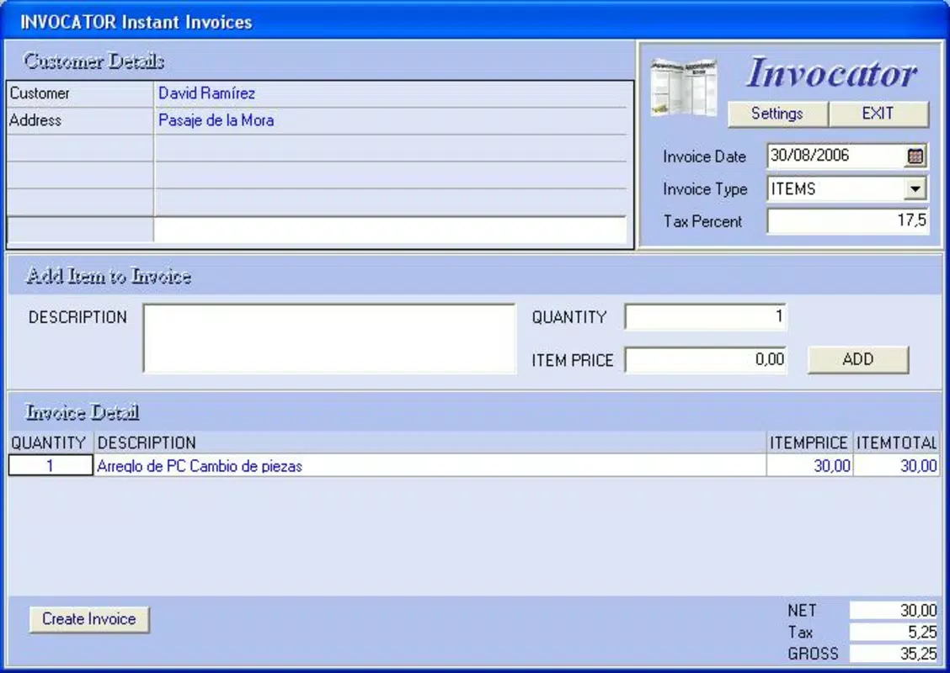Click item total cell 30,00 in invoice row
The width and height of the screenshot is (950, 673).
[896, 465]
